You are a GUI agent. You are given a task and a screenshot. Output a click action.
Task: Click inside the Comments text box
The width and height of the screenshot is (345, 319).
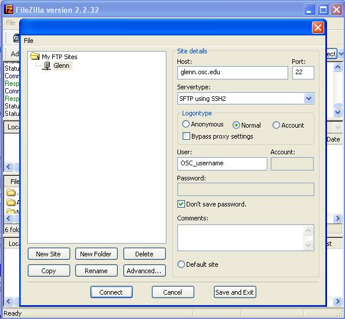(241, 238)
